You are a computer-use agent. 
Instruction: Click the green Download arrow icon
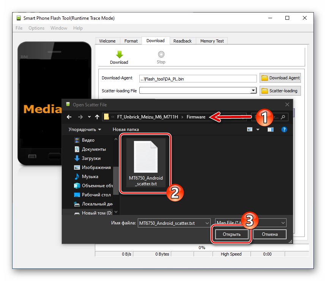(x=119, y=55)
